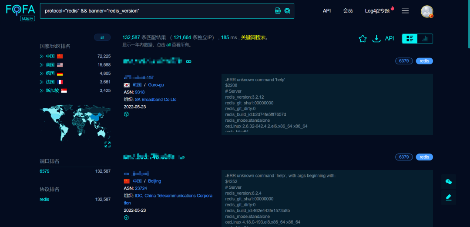Open the Beijing city link
The image size is (470, 227).
(154, 181)
